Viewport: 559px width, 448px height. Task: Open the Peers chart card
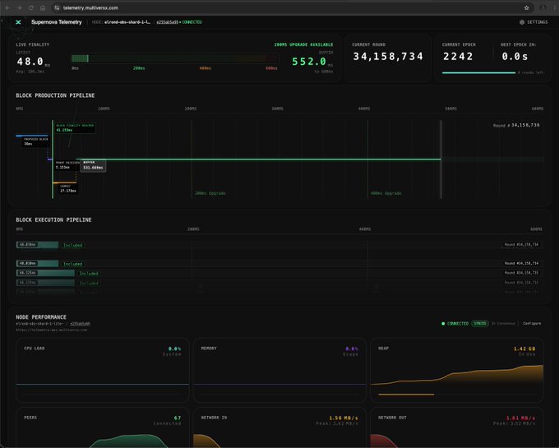102,427
